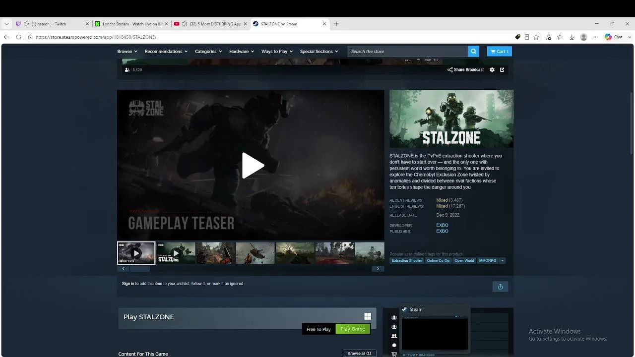Screen dimensions: 635x357
Task: Expand the Recommendations menu
Action: 166,51
